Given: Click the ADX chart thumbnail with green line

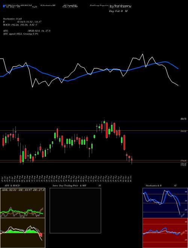Looking at the screenshot, I should point(23,203).
